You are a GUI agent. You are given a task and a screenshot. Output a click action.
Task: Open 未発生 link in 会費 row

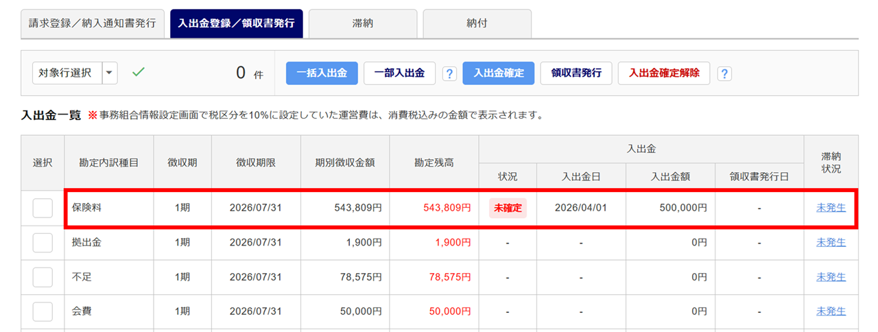point(831,311)
